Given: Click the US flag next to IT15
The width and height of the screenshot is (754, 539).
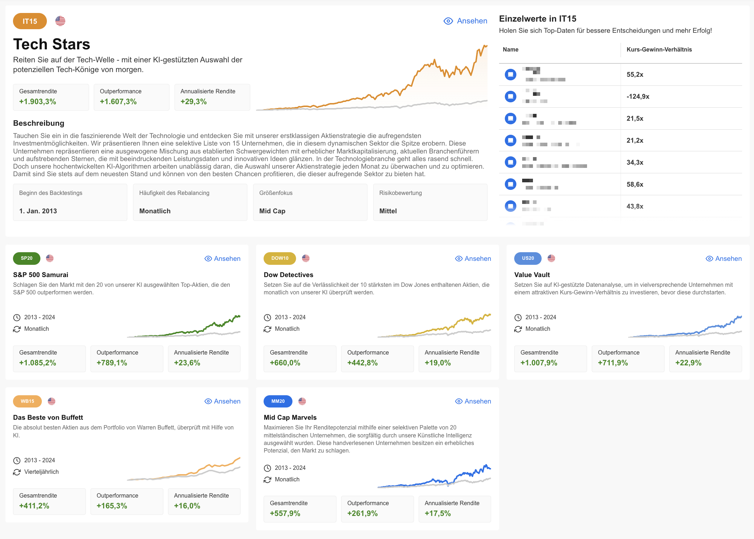Looking at the screenshot, I should pos(60,21).
